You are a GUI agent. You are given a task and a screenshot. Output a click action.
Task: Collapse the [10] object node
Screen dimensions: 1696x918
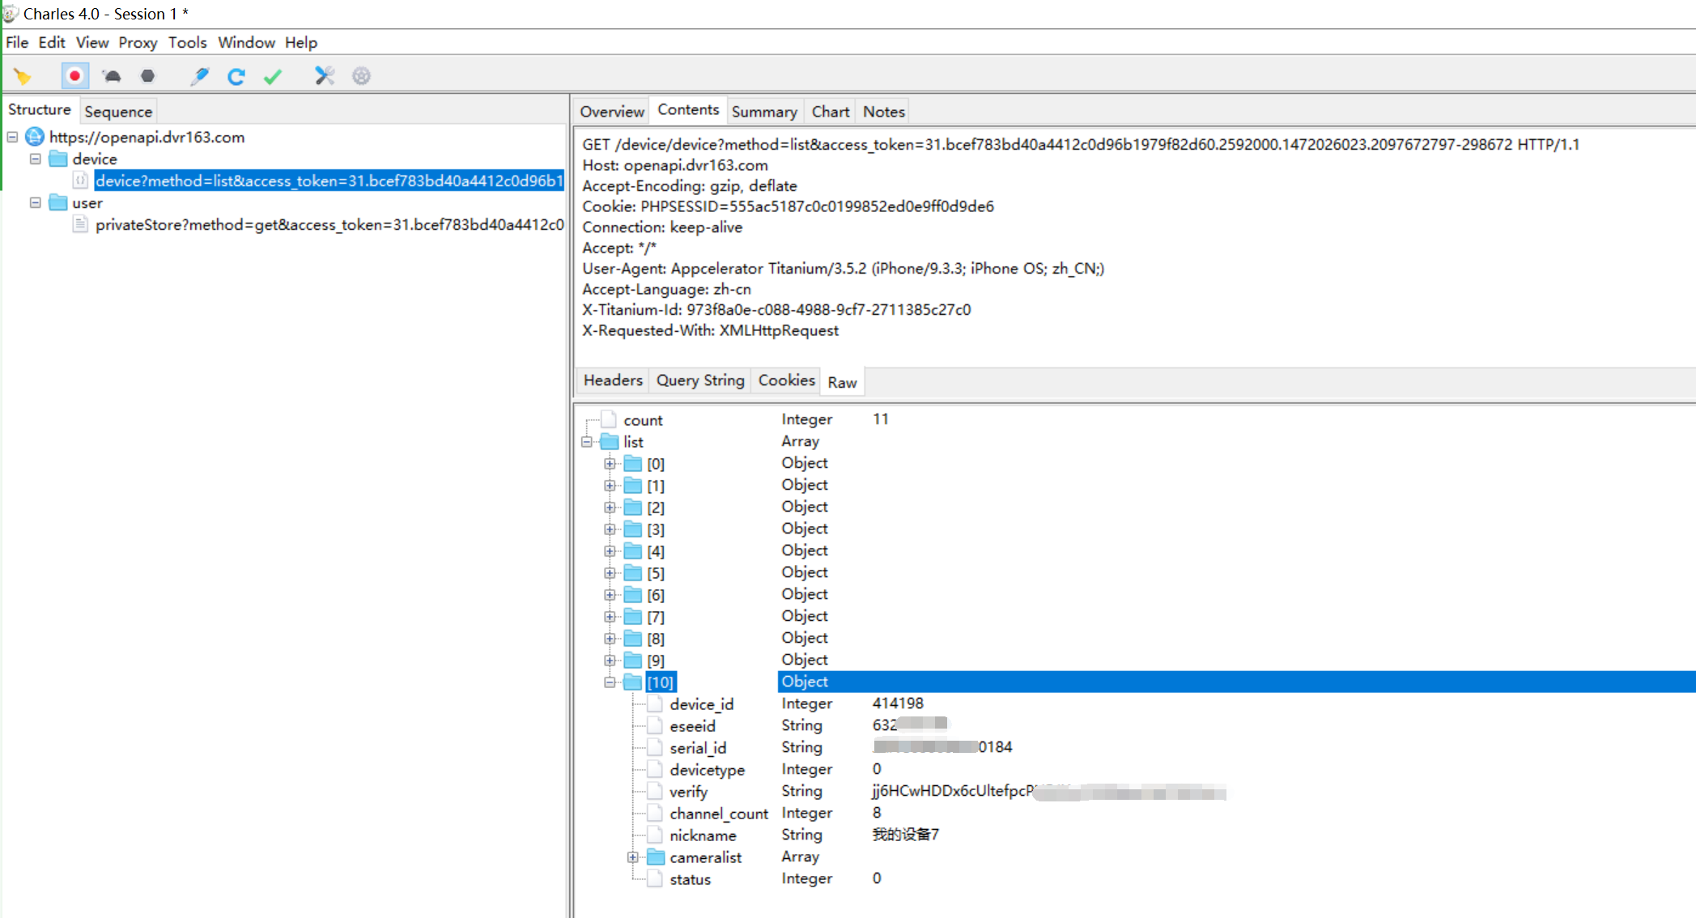point(610,682)
